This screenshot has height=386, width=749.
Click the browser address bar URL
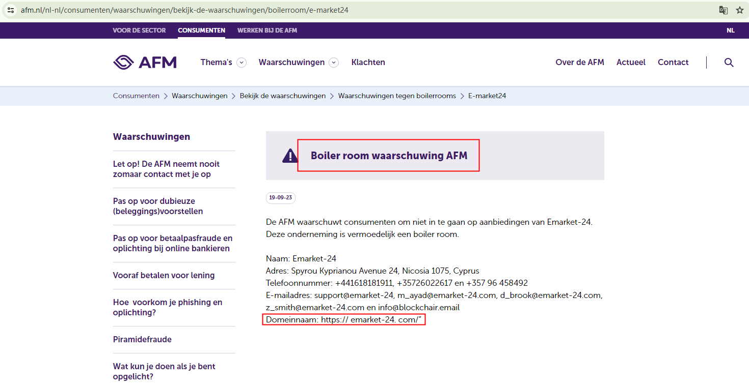pos(184,10)
